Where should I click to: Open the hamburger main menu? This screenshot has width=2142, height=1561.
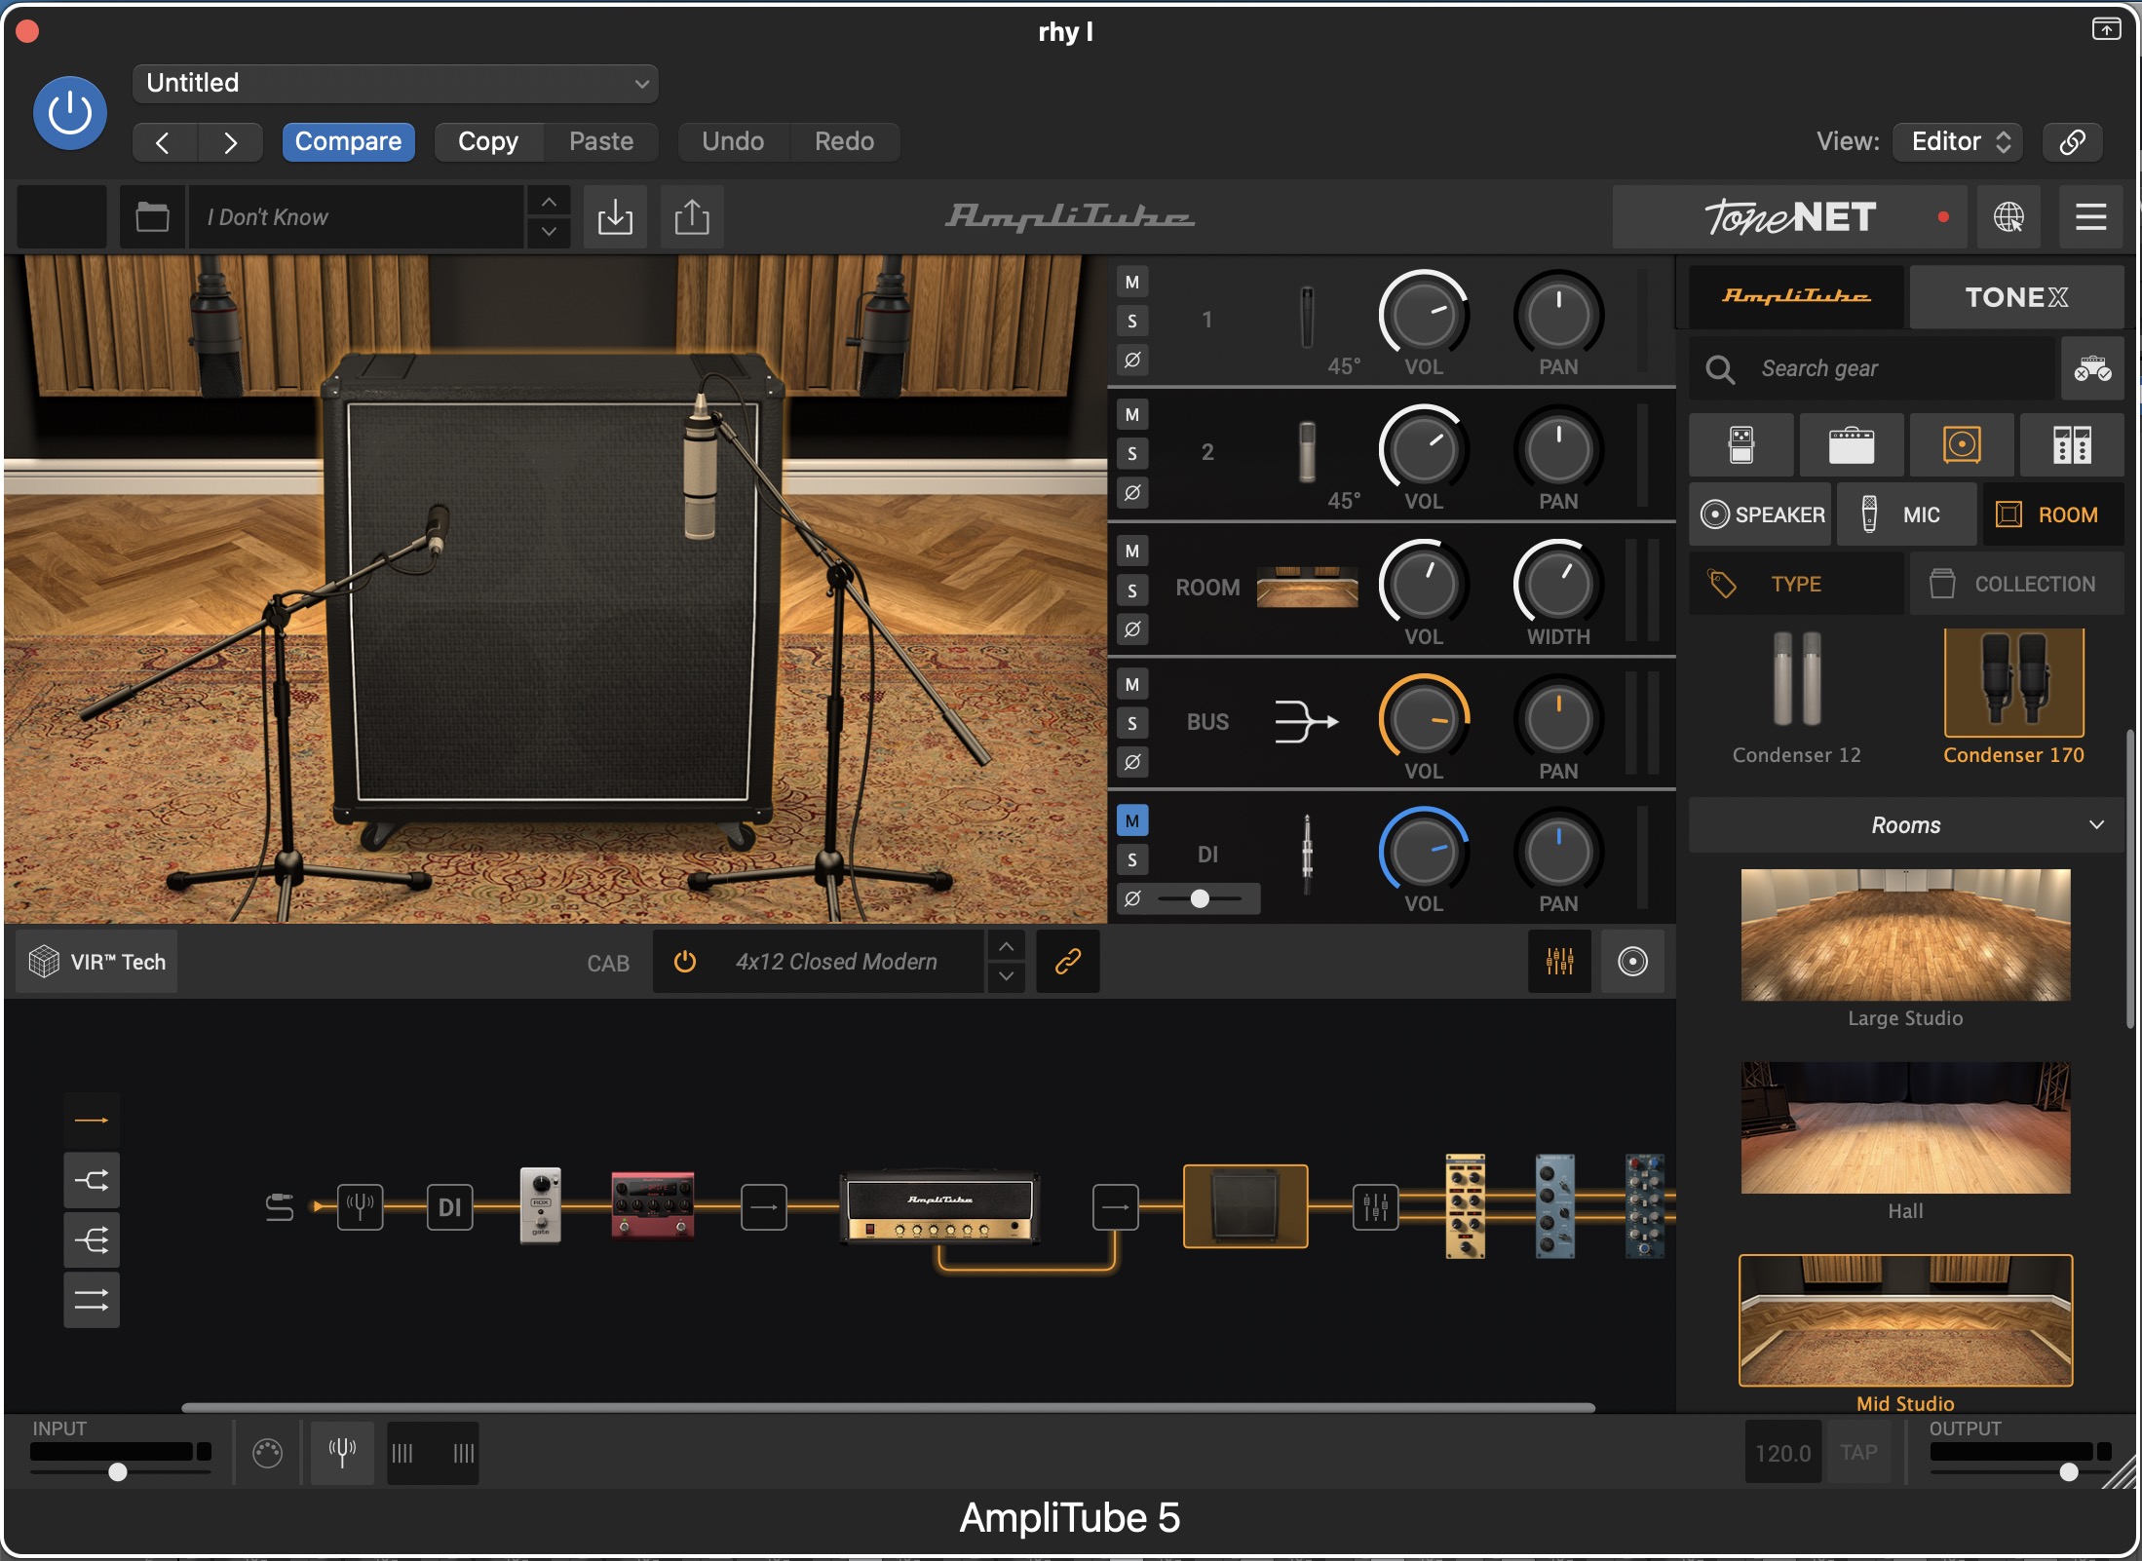[x=2090, y=216]
